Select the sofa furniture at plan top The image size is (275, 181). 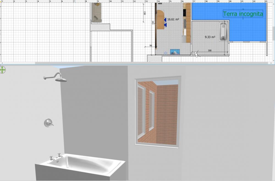pyautogui.click(x=97, y=13)
